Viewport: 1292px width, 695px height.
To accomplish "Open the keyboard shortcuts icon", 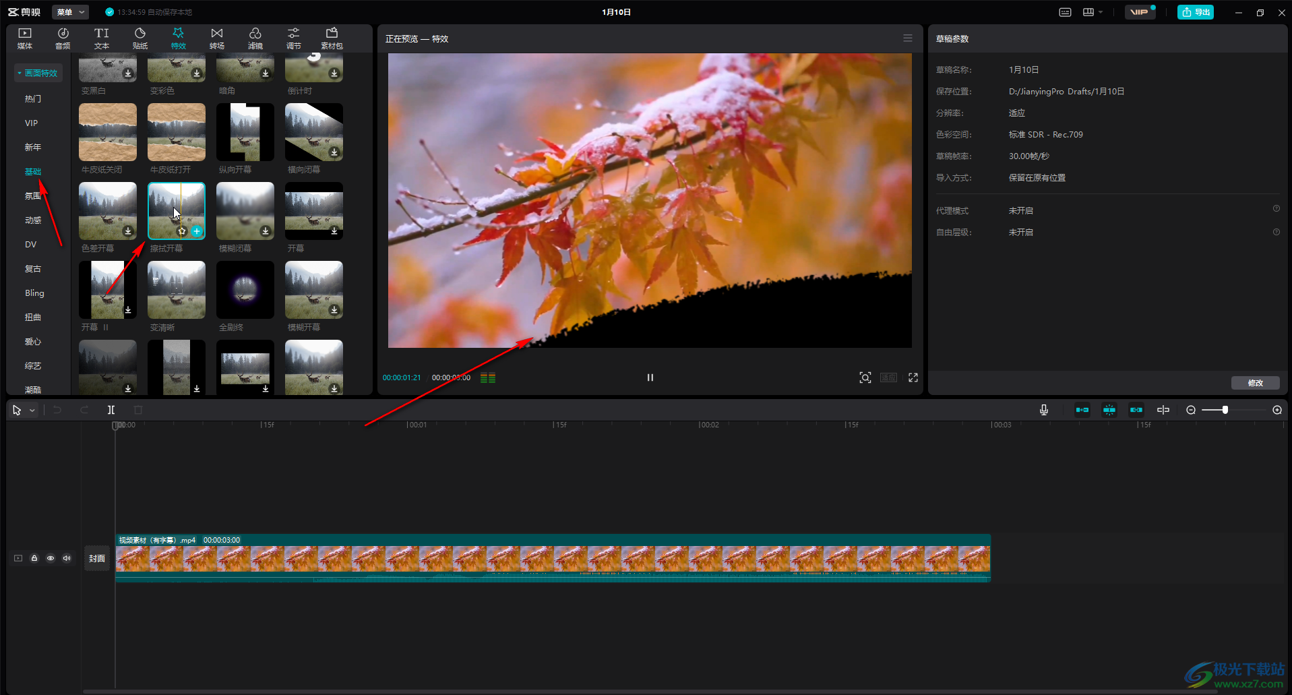I will 1066,12.
